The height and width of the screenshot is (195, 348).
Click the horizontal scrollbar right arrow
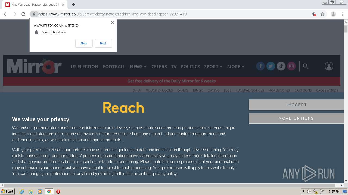342,185
